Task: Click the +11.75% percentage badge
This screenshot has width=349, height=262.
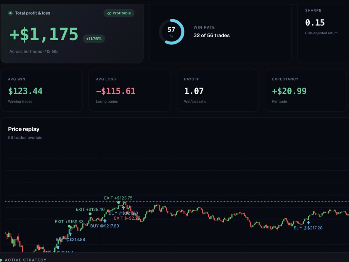Action: (94, 39)
